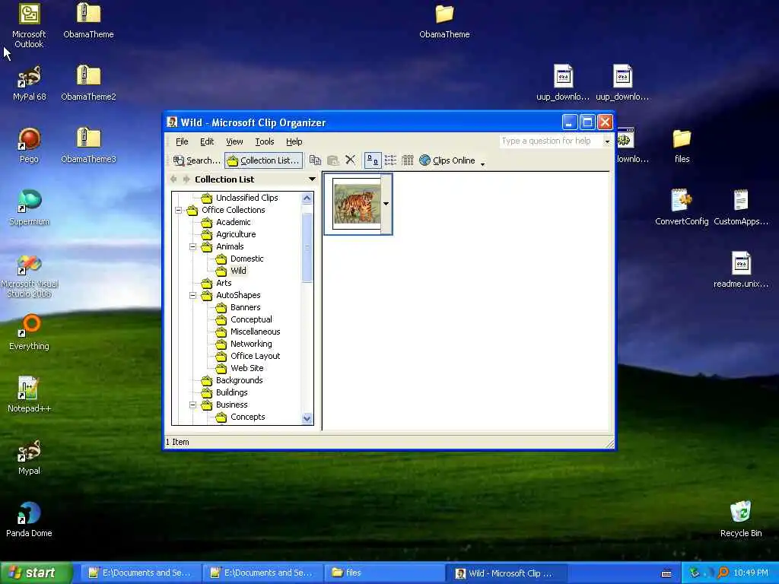The height and width of the screenshot is (584, 779).
Task: Switch to List view icon
Action: (390, 160)
